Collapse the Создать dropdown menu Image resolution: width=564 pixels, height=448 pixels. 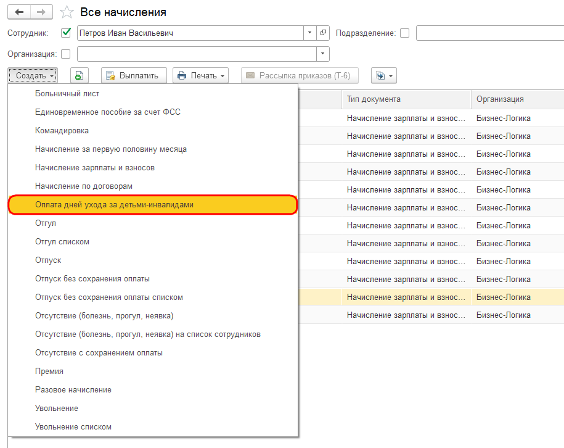pyautogui.click(x=33, y=76)
